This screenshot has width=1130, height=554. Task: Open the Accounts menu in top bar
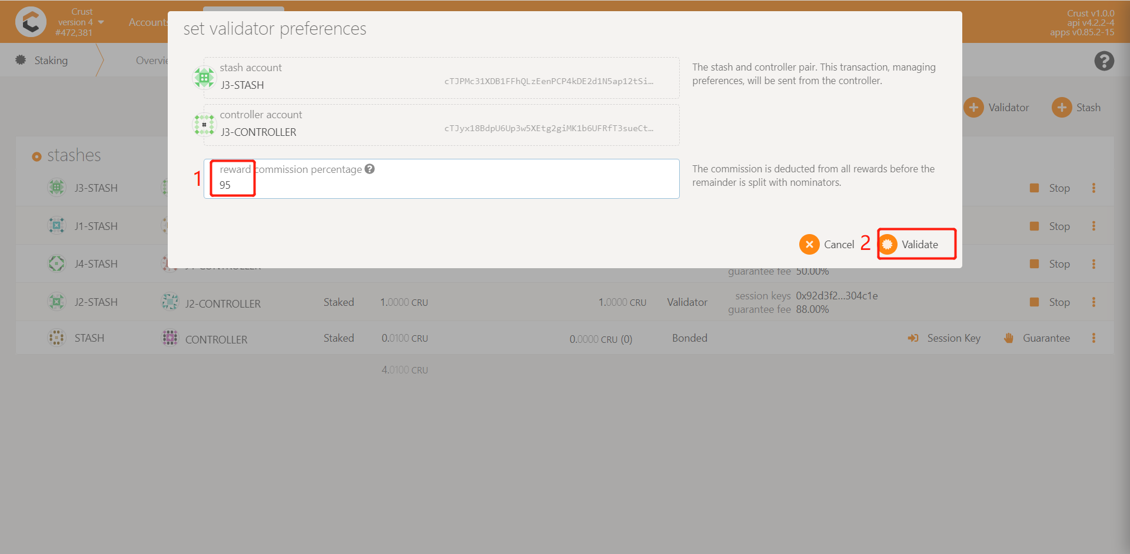(148, 22)
